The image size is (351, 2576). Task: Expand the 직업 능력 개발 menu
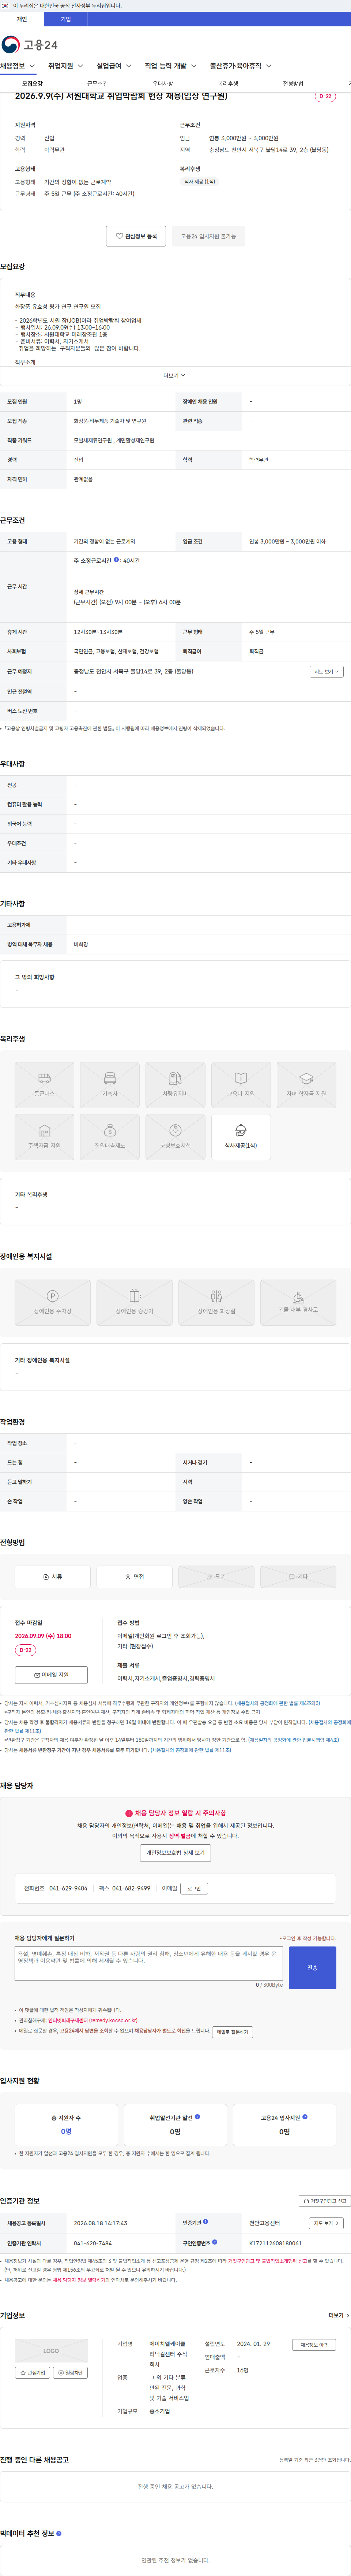(170, 66)
